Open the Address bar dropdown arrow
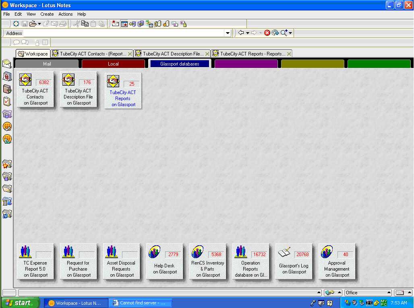This screenshot has width=414, height=308. [x=228, y=33]
